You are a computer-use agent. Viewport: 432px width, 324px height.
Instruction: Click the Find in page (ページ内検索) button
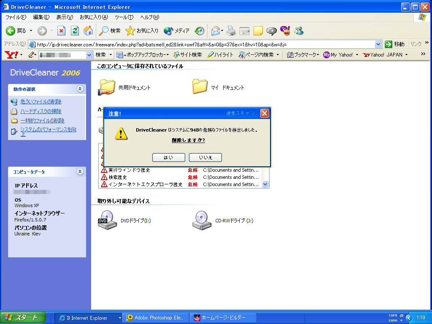256,55
